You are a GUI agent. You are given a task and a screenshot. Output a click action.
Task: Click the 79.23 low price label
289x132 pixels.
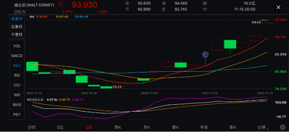pyautogui.click(x=117, y=87)
